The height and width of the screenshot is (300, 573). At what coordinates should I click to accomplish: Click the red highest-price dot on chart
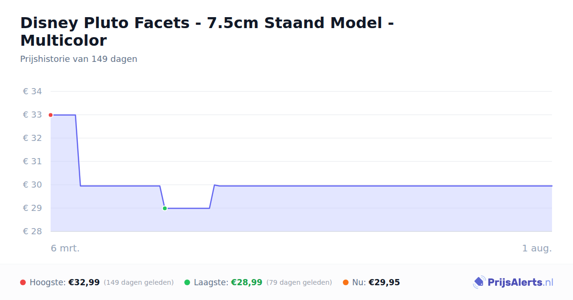coord(51,115)
